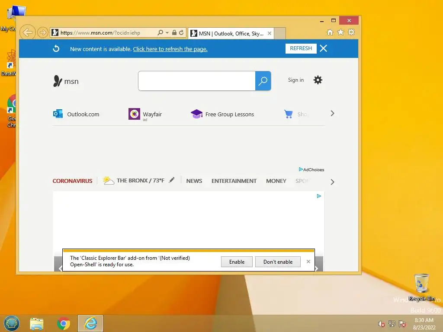Image resolution: width=443 pixels, height=332 pixels.
Task: Open File Explorer from taskbar
Action: [x=37, y=323]
